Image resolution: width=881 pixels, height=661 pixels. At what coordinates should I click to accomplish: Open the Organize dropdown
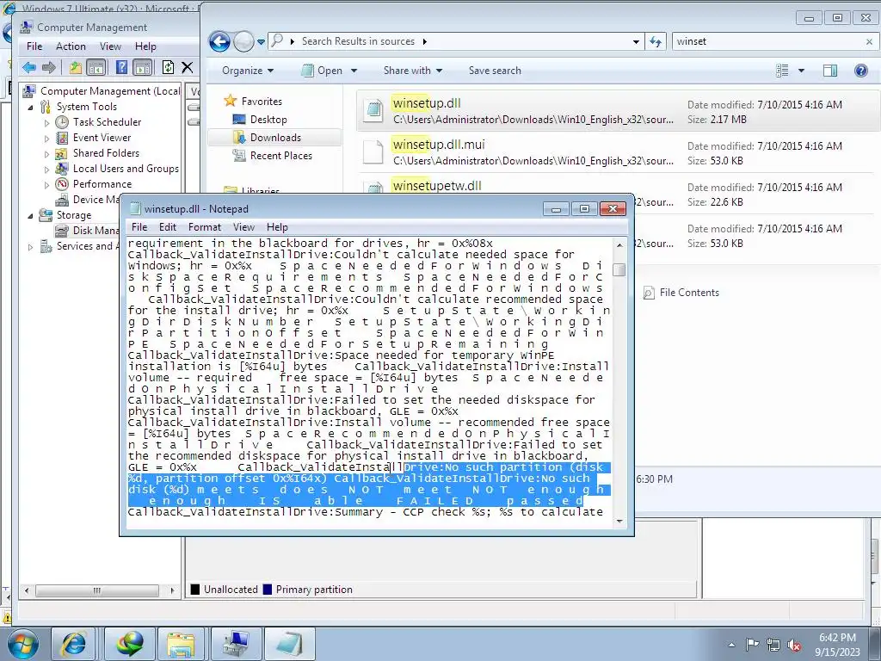pos(248,71)
